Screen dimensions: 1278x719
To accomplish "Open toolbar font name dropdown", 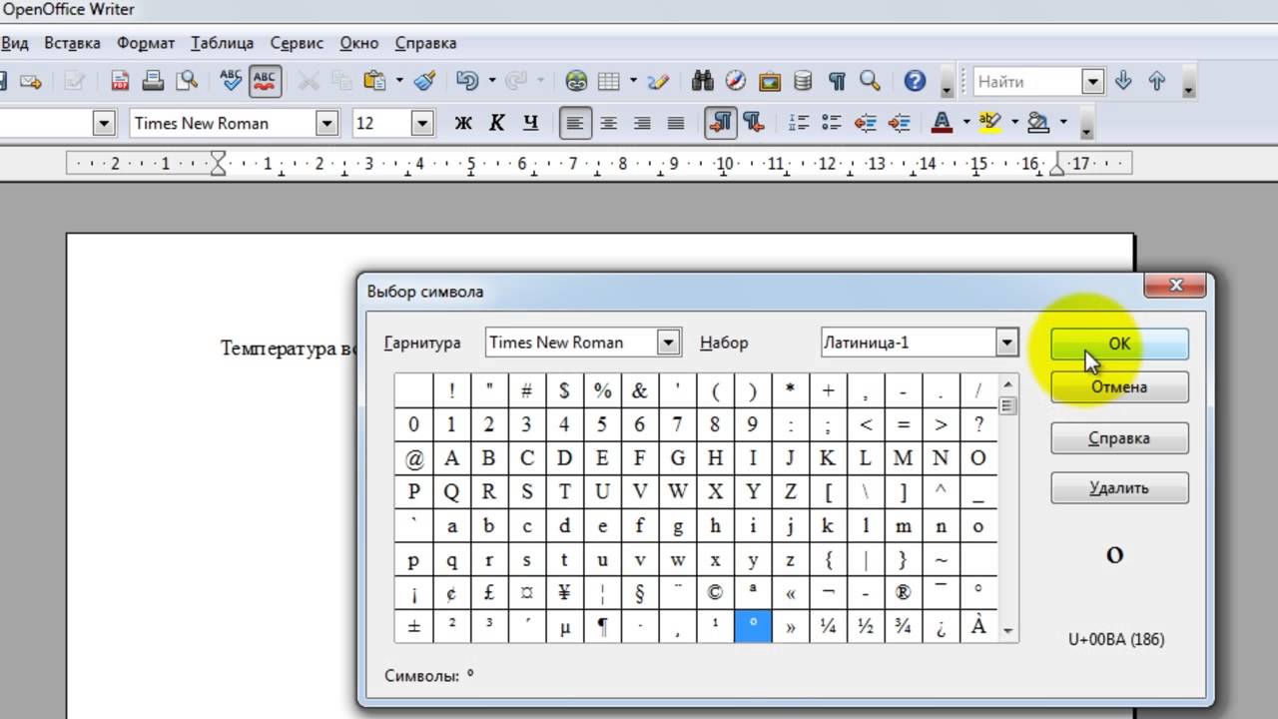I will [x=327, y=123].
